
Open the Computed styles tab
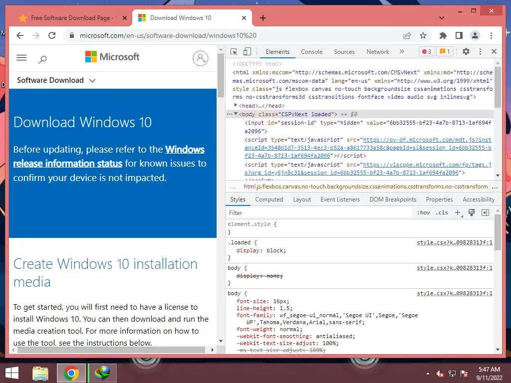269,199
